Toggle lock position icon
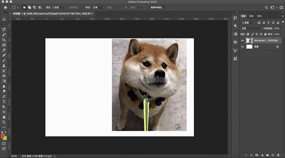This screenshot has height=158, width=285. [256, 34]
